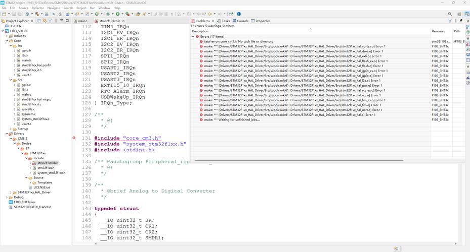Expand the Debug folder in tree
This screenshot has width=470, height=252.
click(7, 197)
